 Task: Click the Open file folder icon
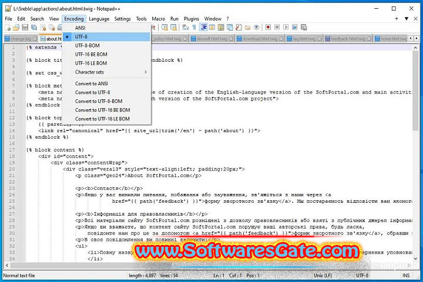click(16, 27)
